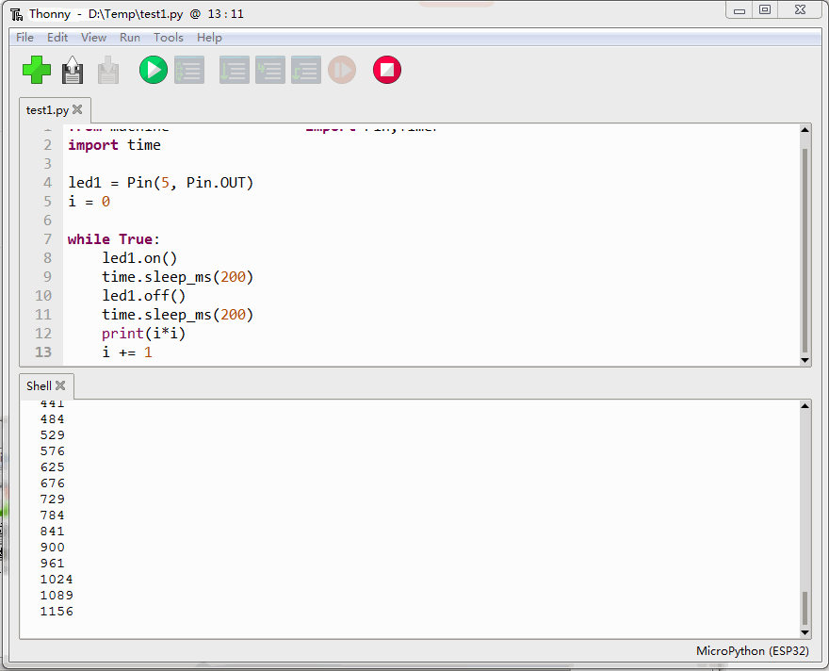The height and width of the screenshot is (671, 829).
Task: Click the Open file floppy icon
Action: point(73,70)
